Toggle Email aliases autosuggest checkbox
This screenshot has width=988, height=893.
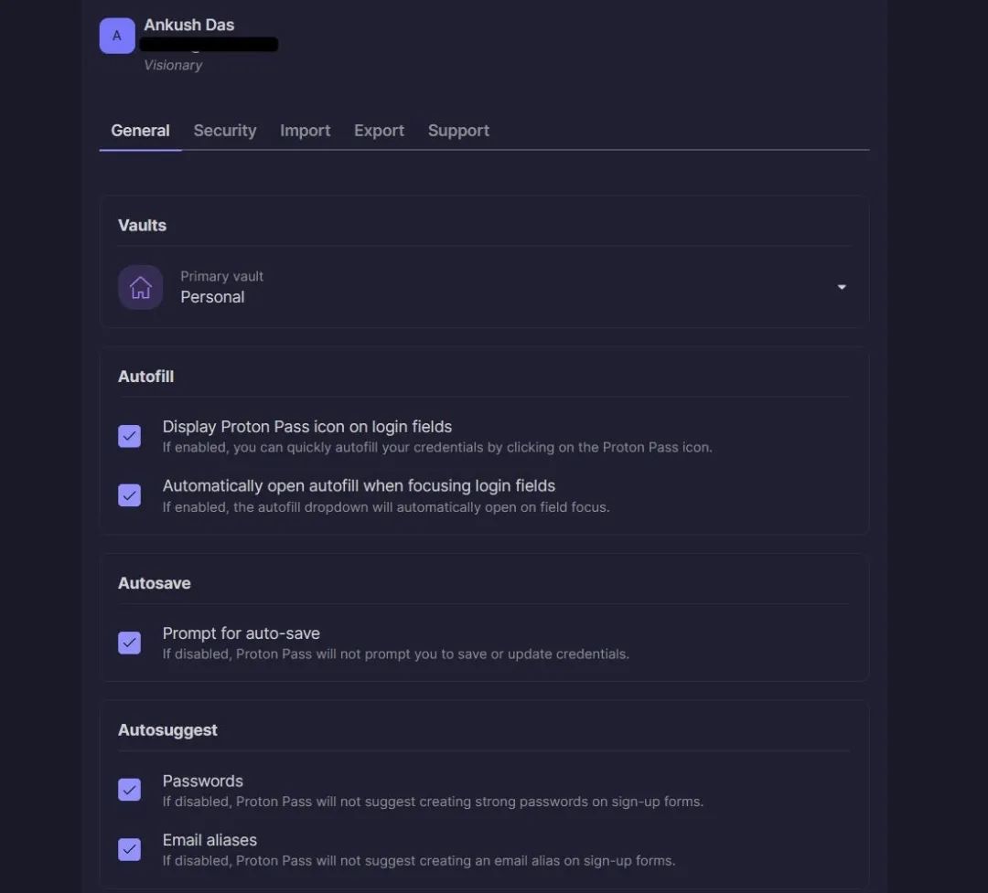pos(130,849)
